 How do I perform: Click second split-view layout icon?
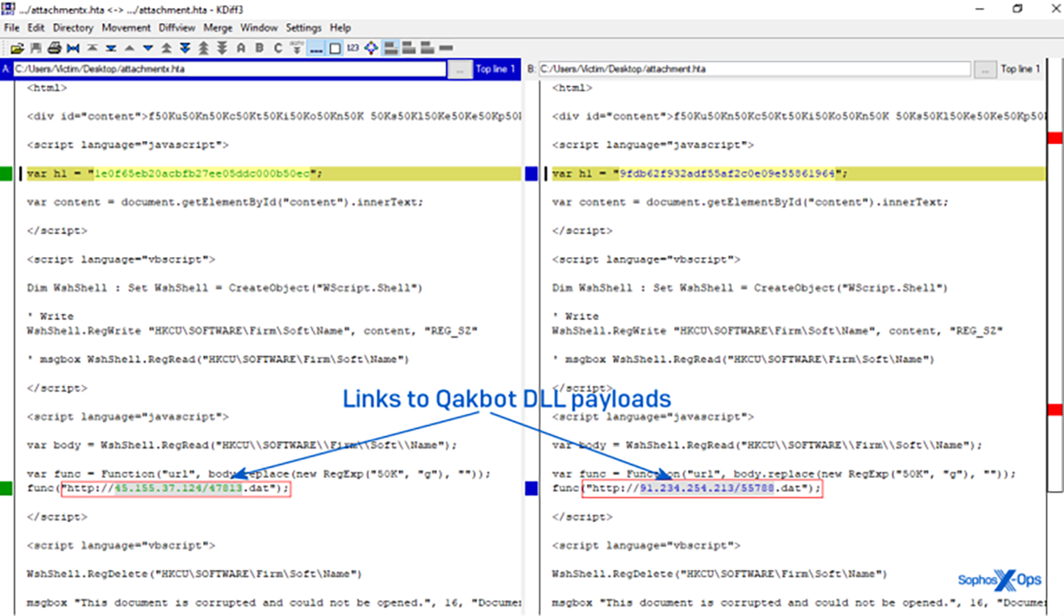409,47
